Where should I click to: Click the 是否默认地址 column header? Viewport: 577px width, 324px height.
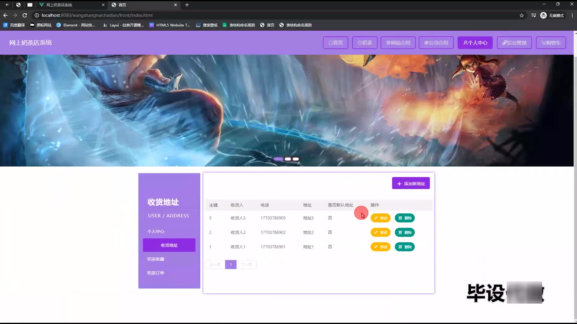pyautogui.click(x=340, y=205)
